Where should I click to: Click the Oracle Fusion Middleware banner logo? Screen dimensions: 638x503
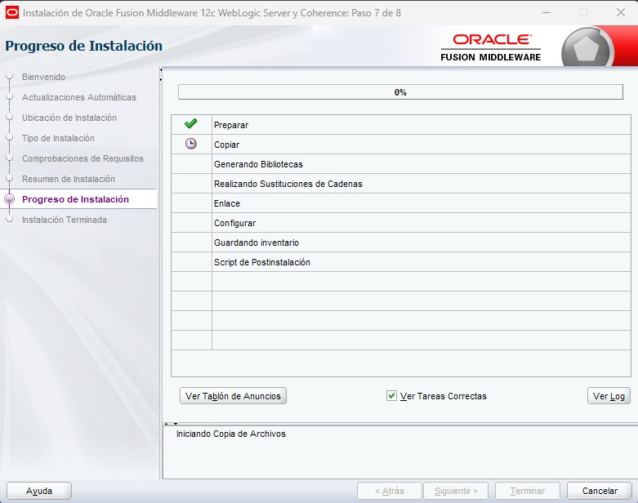(491, 48)
